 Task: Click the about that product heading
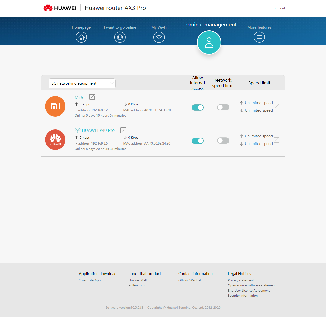[145, 274]
